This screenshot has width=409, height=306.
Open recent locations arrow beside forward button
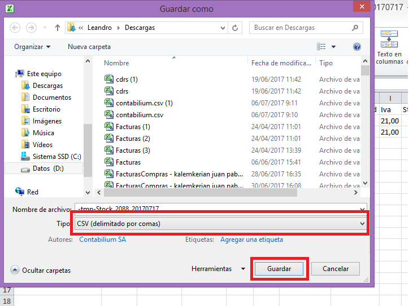45,28
